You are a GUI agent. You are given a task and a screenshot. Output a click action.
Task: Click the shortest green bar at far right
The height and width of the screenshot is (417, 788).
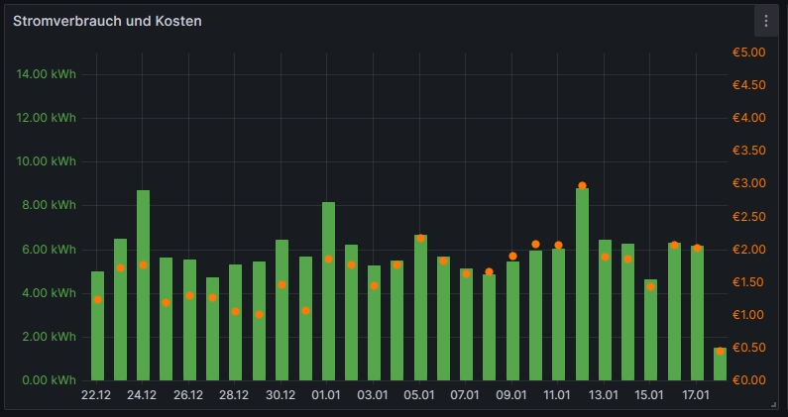(x=720, y=365)
